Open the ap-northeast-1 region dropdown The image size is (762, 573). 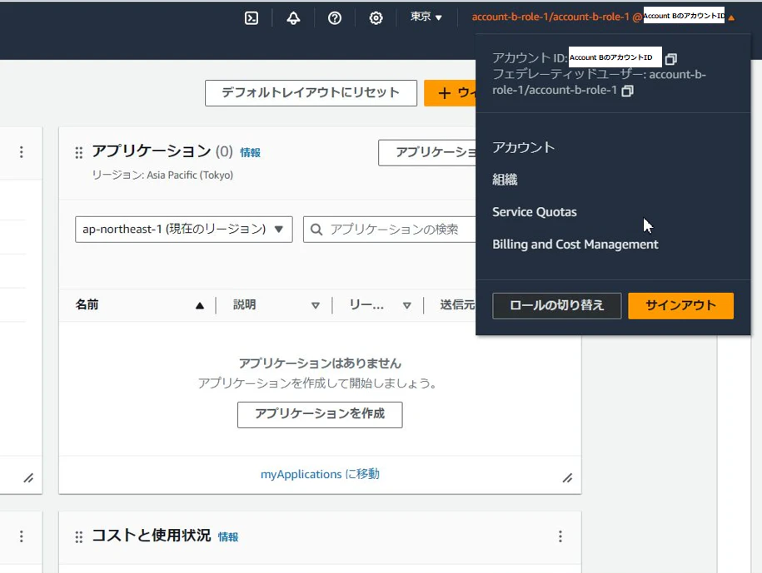point(184,230)
